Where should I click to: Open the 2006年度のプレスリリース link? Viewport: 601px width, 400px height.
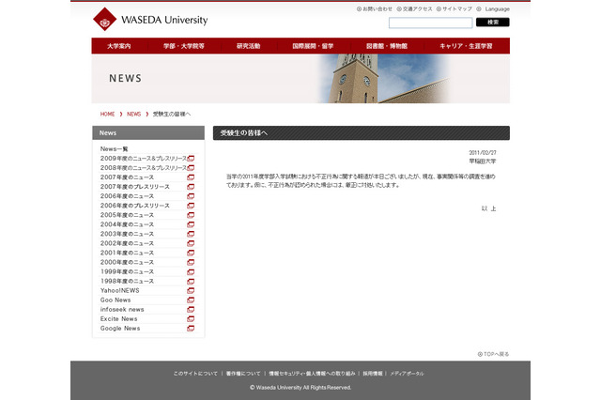135,206
